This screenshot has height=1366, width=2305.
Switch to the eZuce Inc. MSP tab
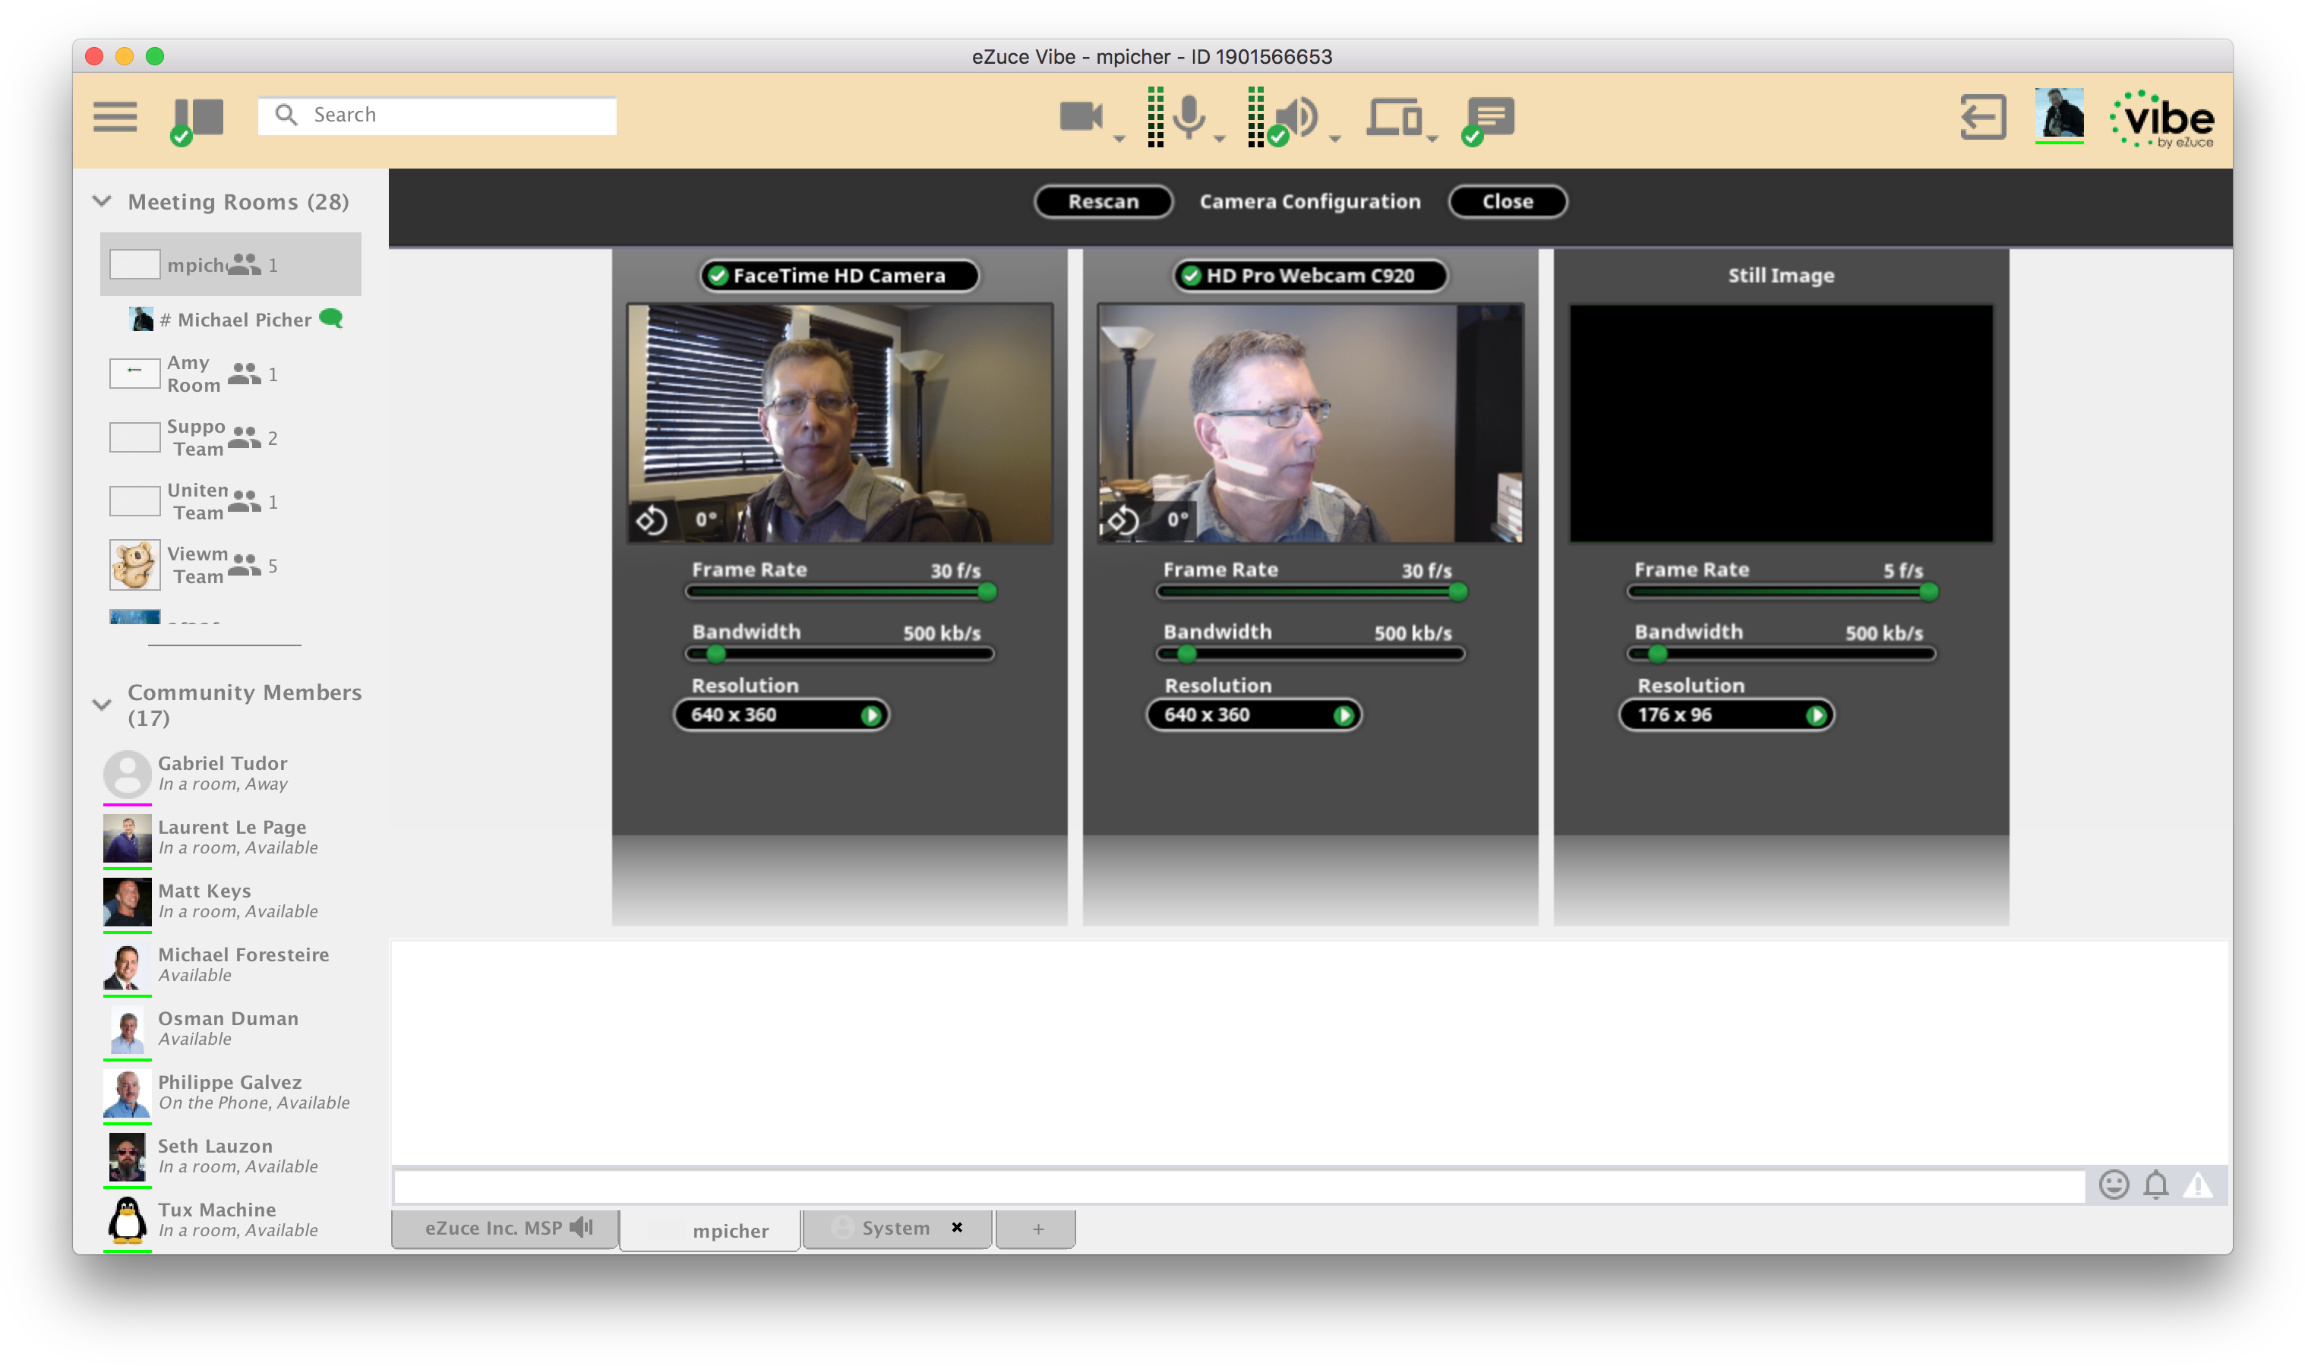click(504, 1228)
